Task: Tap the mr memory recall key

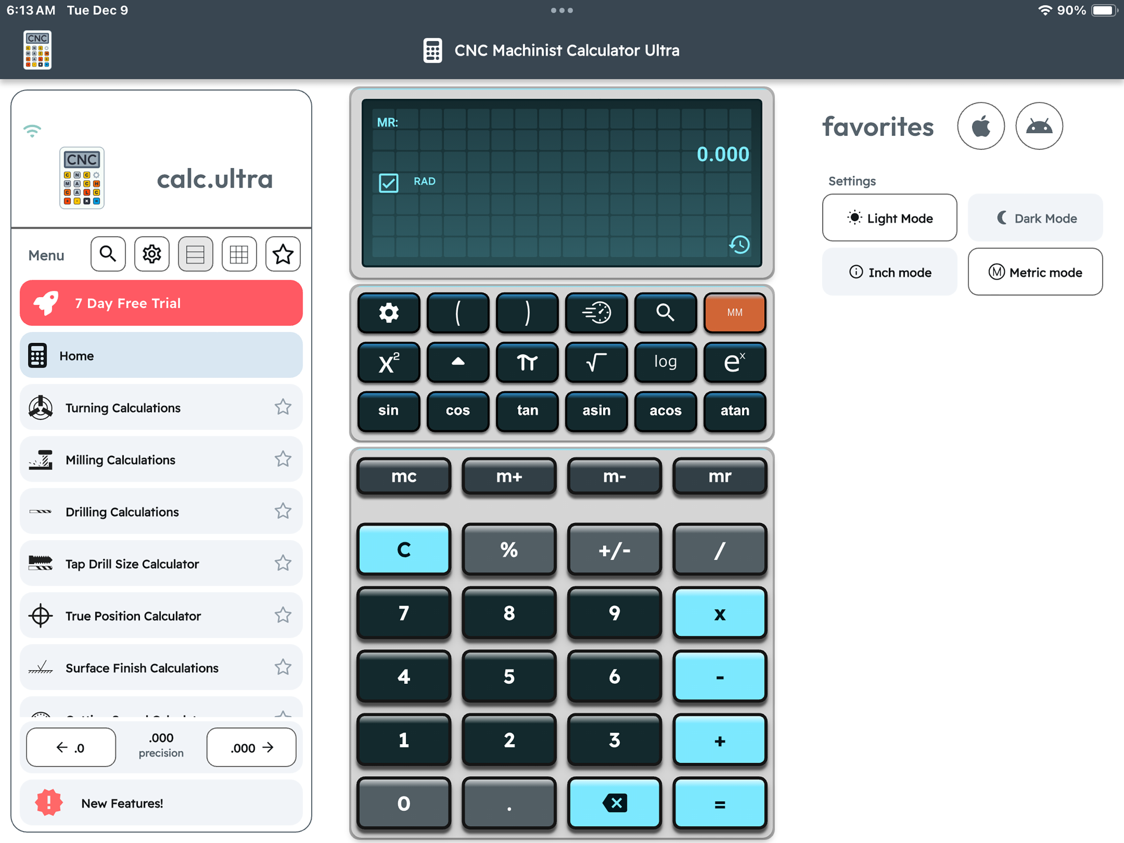Action: click(720, 476)
